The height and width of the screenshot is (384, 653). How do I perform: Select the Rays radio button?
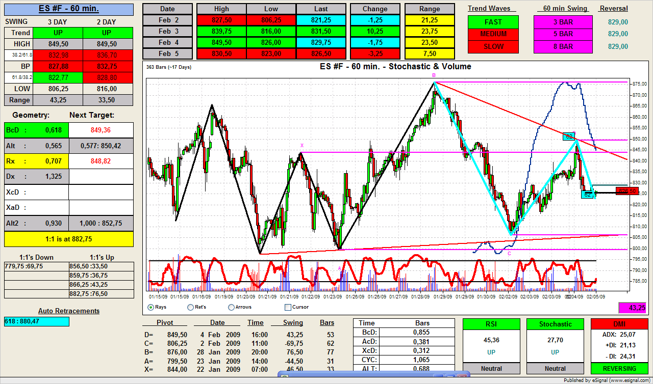[151, 307]
